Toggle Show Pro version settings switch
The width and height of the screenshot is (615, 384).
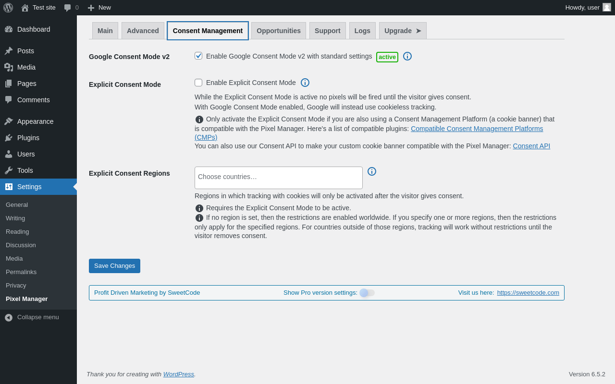[x=367, y=293]
